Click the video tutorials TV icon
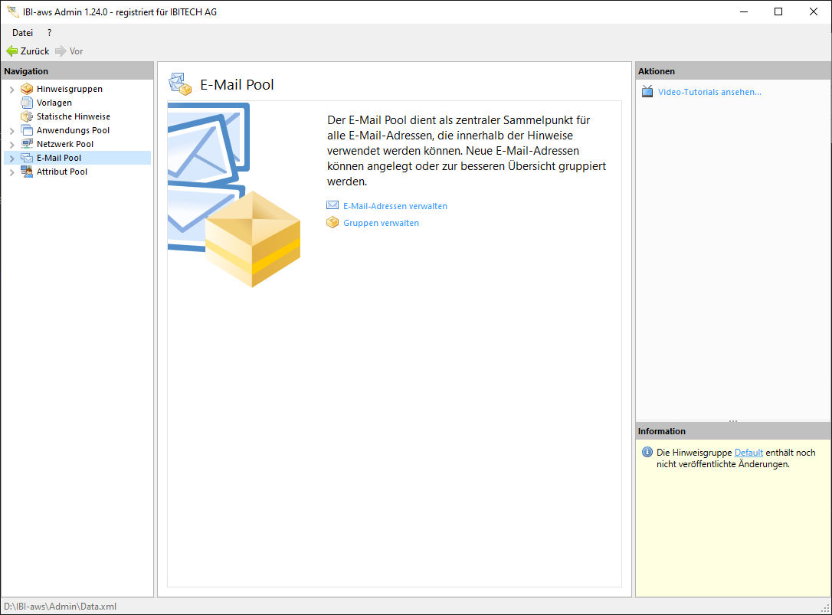 coord(647,92)
